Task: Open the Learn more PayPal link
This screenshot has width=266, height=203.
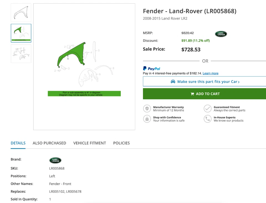Action: tap(211, 73)
